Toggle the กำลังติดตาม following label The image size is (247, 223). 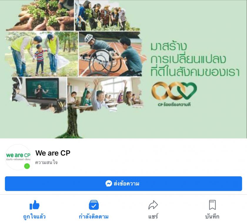point(94,217)
